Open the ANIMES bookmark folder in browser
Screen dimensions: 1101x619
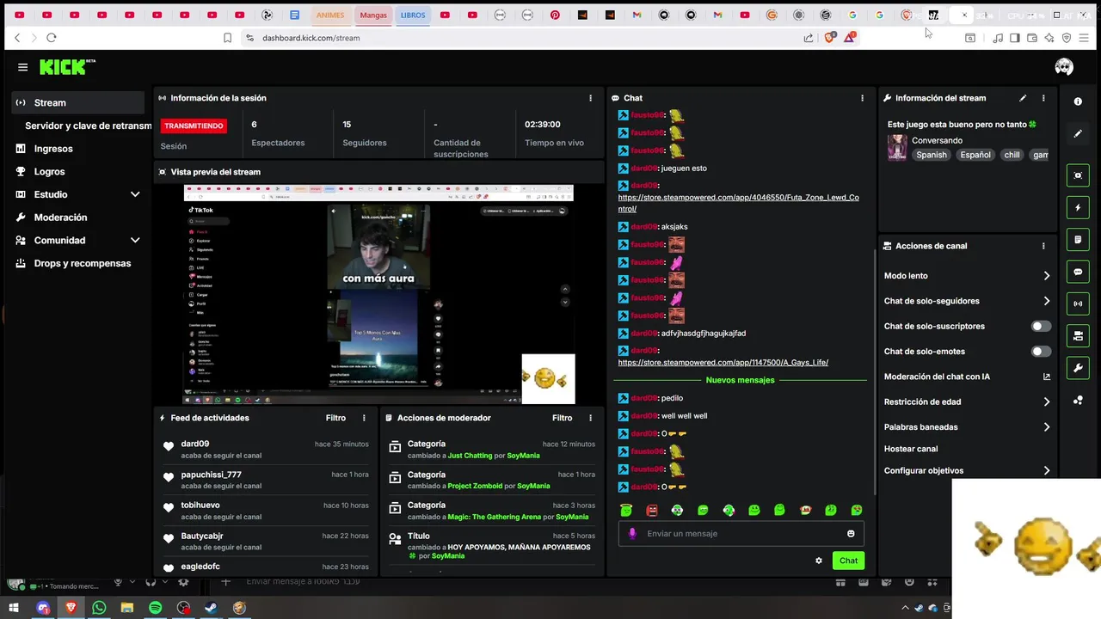[329, 15]
